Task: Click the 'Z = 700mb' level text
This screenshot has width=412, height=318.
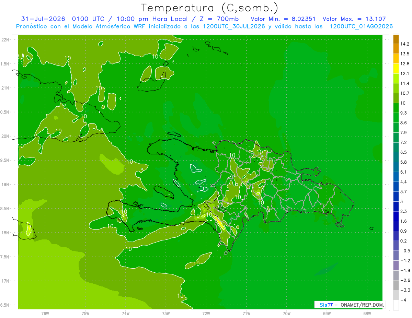Action: tap(219, 19)
